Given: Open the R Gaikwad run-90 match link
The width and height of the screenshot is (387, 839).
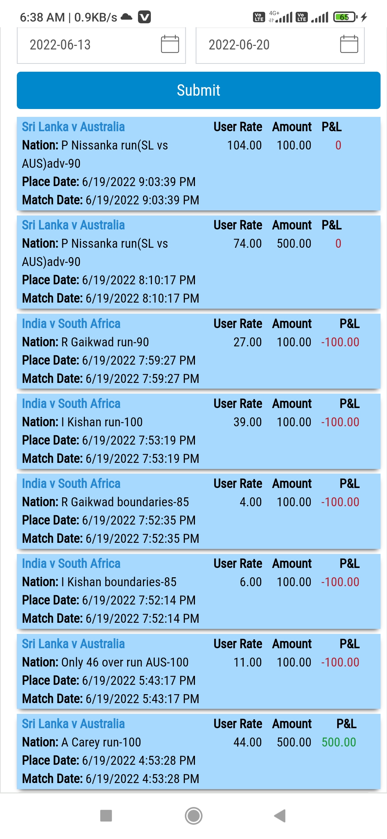Looking at the screenshot, I should coord(71,324).
